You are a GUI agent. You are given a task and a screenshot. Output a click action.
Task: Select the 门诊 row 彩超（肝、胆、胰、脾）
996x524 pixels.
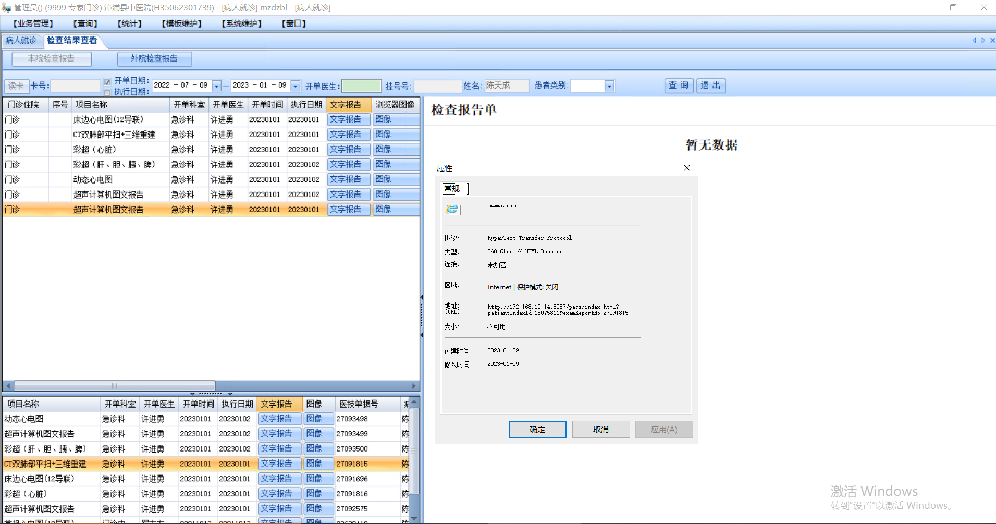[211, 165]
